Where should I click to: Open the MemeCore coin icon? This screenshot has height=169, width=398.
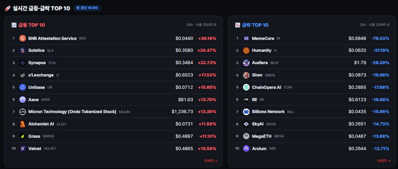(x=246, y=38)
